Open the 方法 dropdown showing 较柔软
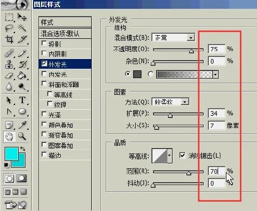The height and width of the screenshot is (211, 257). (x=170, y=102)
